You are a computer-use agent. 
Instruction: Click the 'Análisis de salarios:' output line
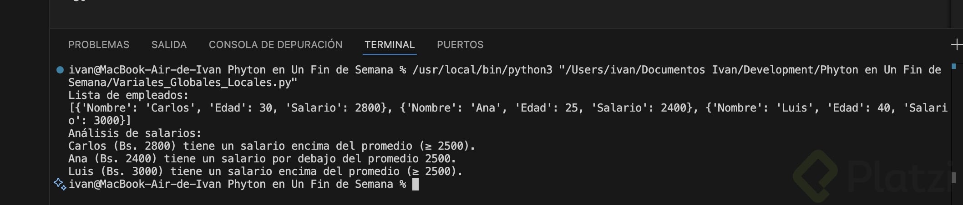[x=135, y=133]
